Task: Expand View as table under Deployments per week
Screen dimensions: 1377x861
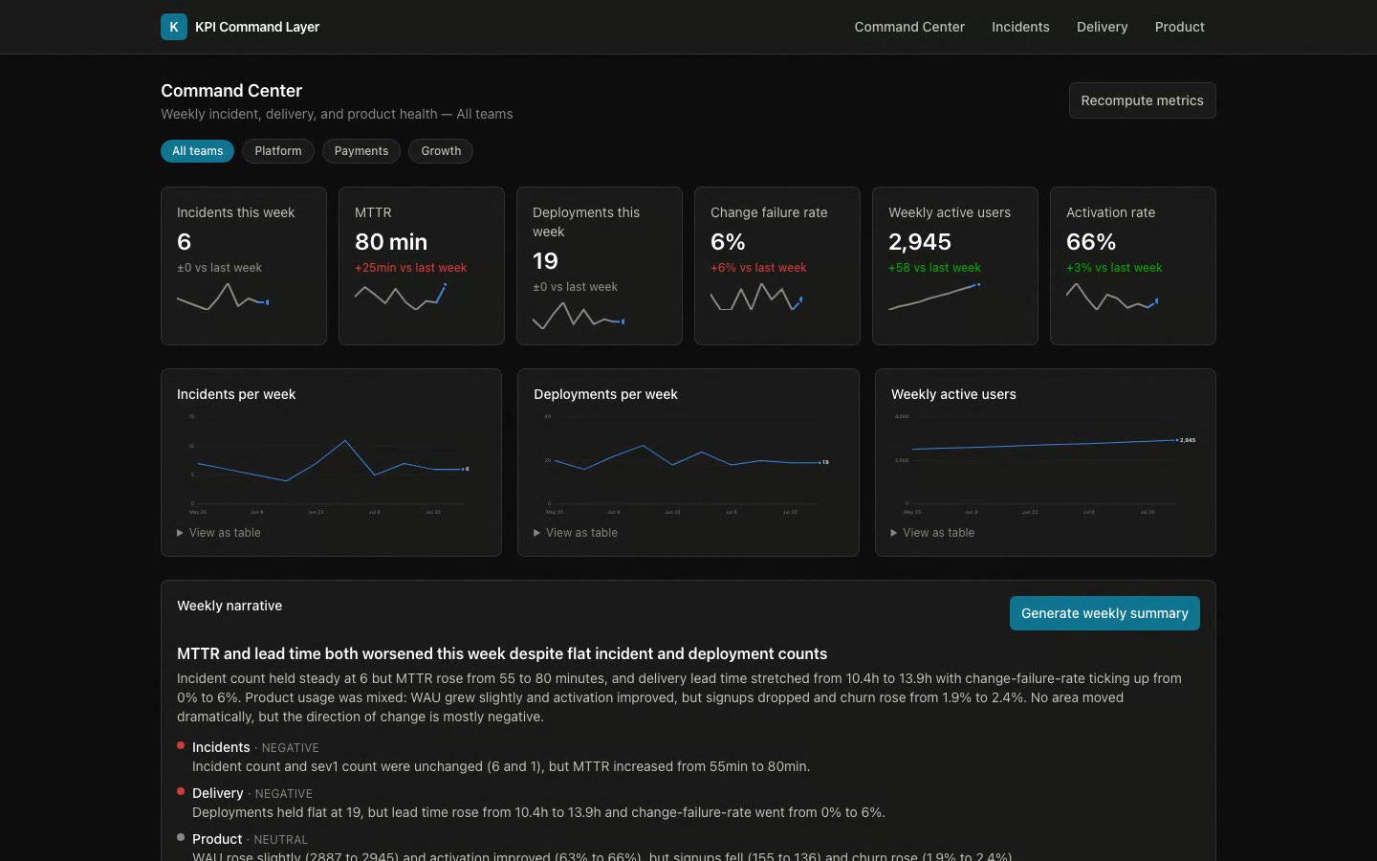Action: (576, 533)
